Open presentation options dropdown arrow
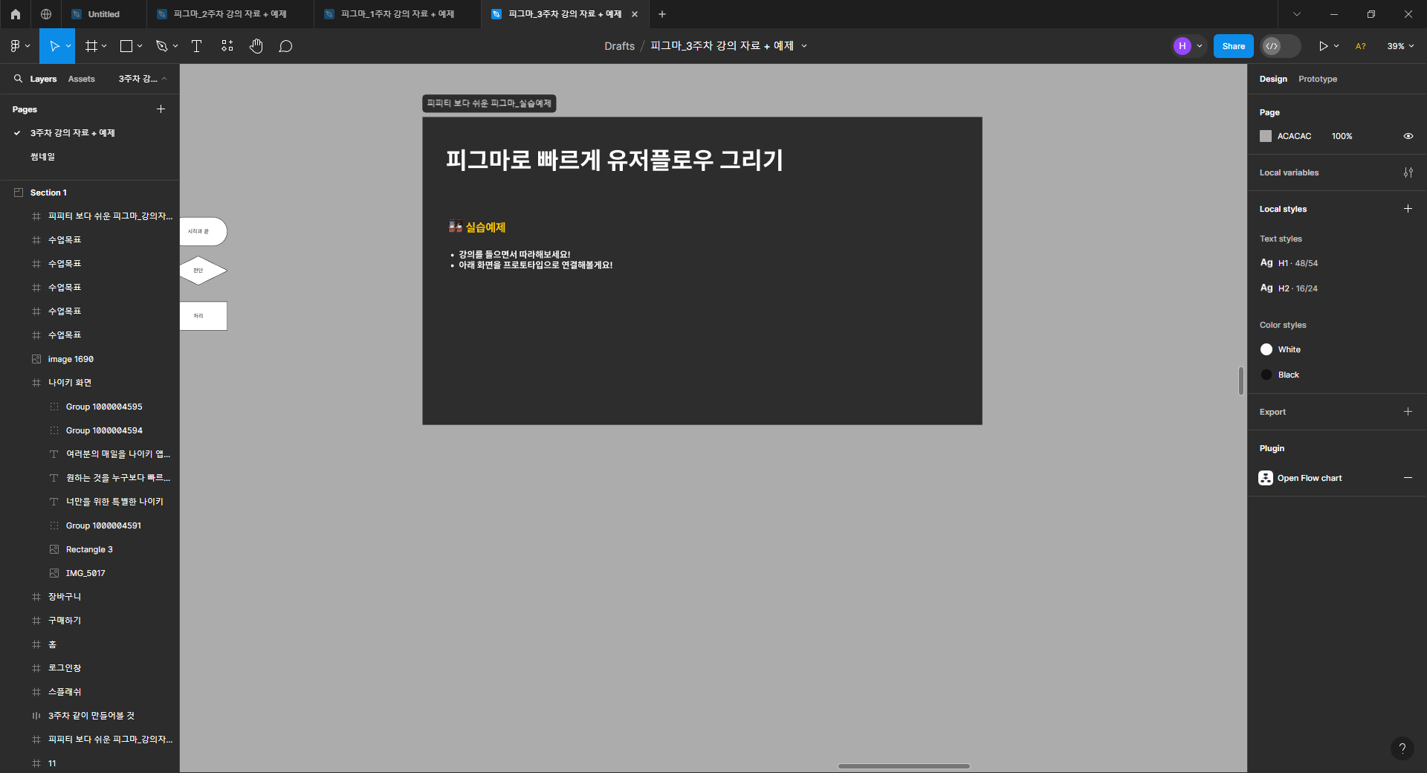The width and height of the screenshot is (1427, 773). 1336,46
